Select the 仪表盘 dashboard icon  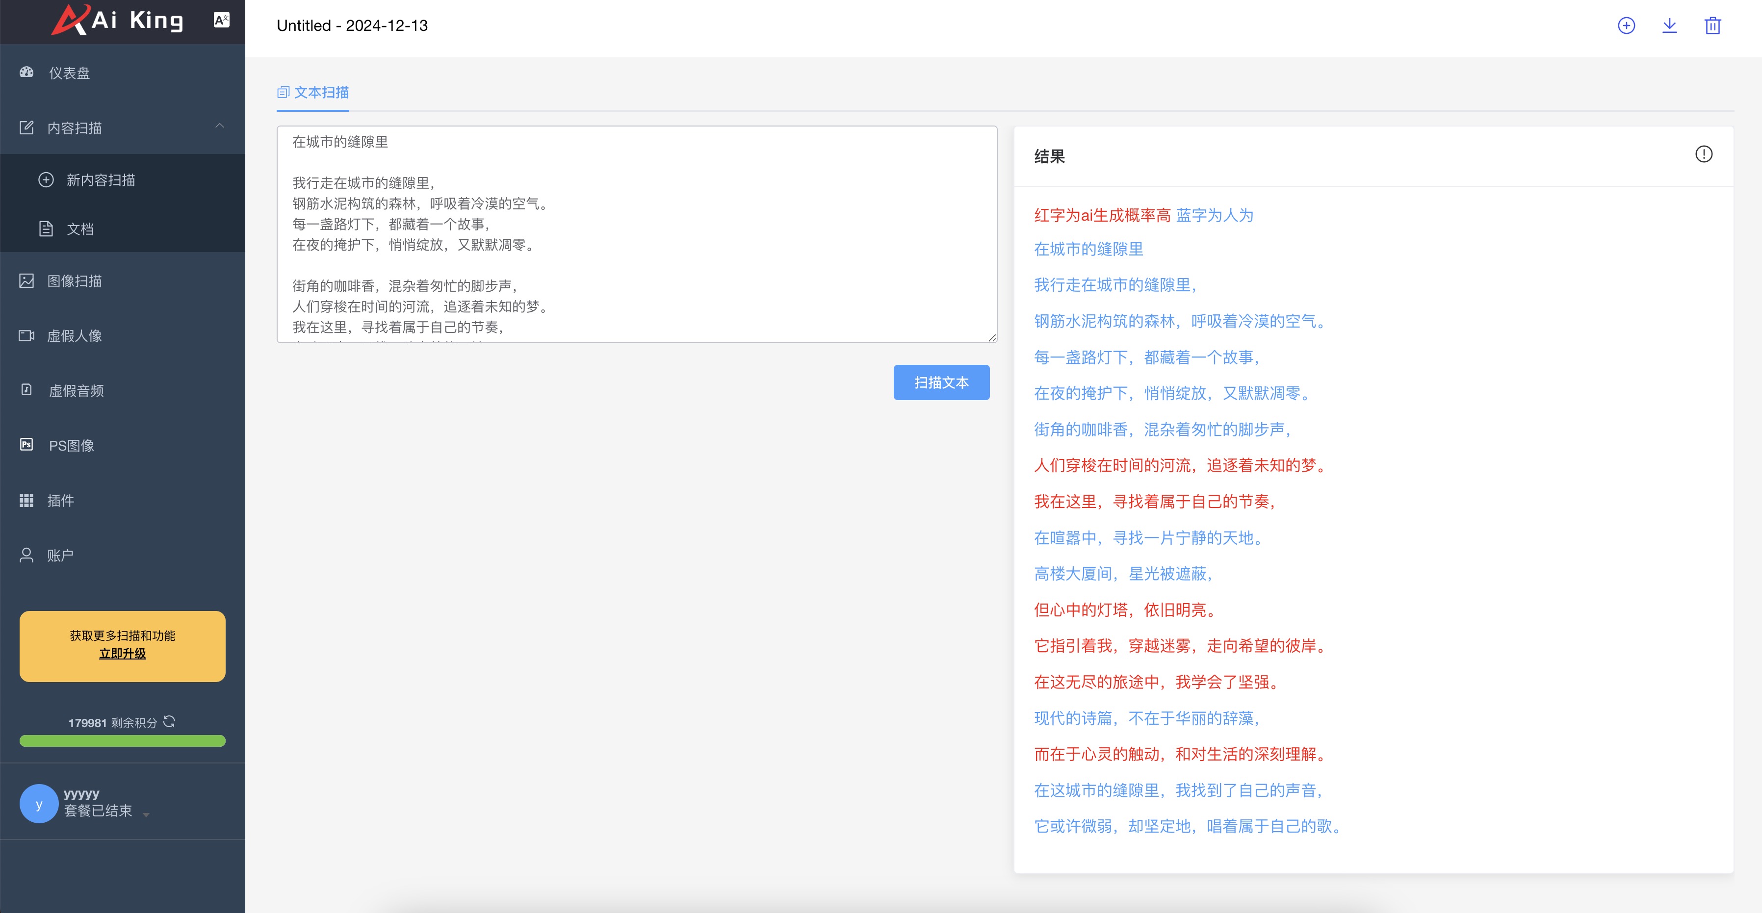pyautogui.click(x=26, y=73)
